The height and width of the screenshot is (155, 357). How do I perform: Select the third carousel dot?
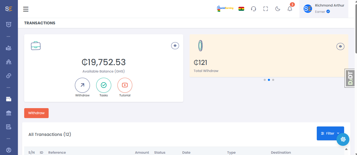click(273, 80)
